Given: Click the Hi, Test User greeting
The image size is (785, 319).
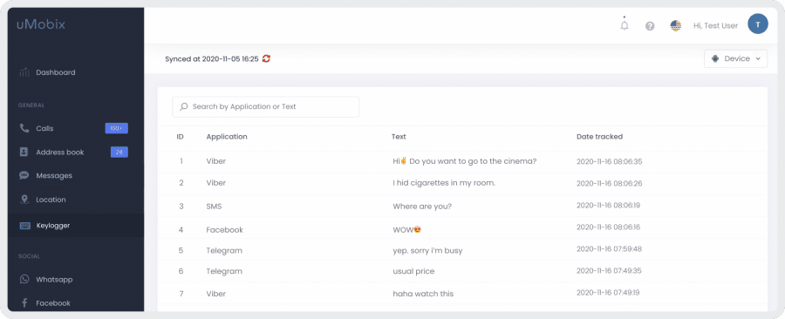Looking at the screenshot, I should pos(715,25).
